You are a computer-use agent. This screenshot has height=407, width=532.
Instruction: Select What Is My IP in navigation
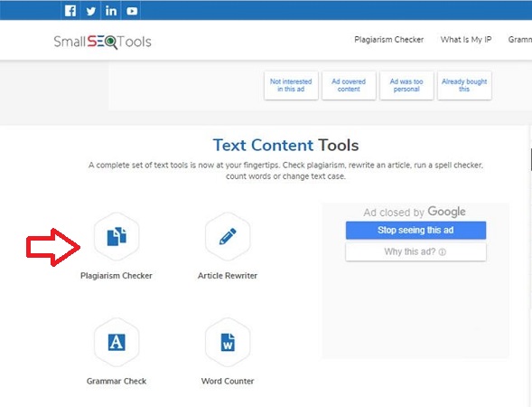466,40
